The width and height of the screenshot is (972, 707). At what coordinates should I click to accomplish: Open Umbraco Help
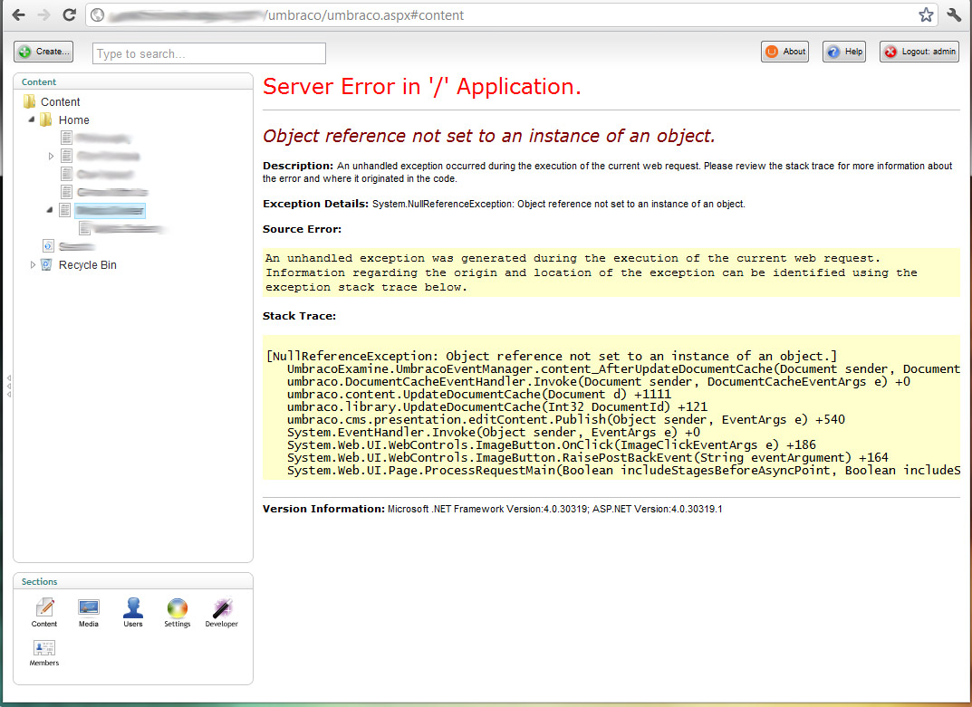click(x=844, y=52)
